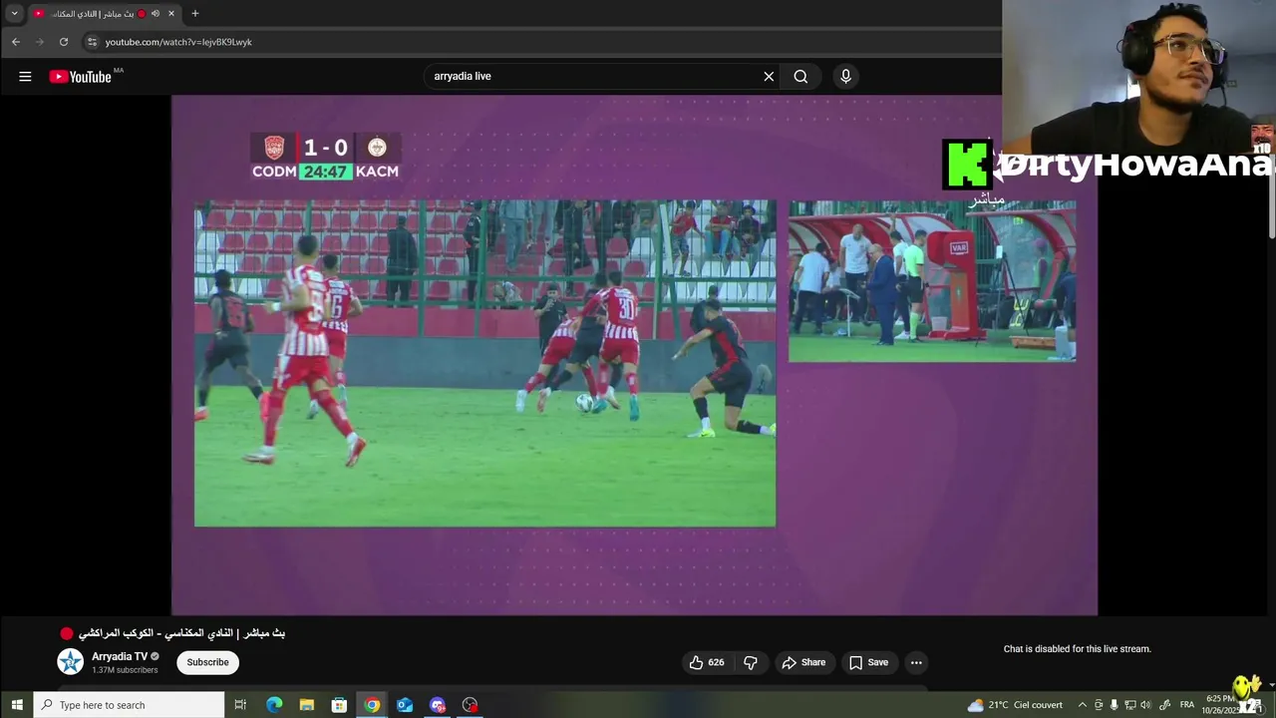1276x718 pixels.
Task: Open volume control in system tray
Action: coord(1145,705)
